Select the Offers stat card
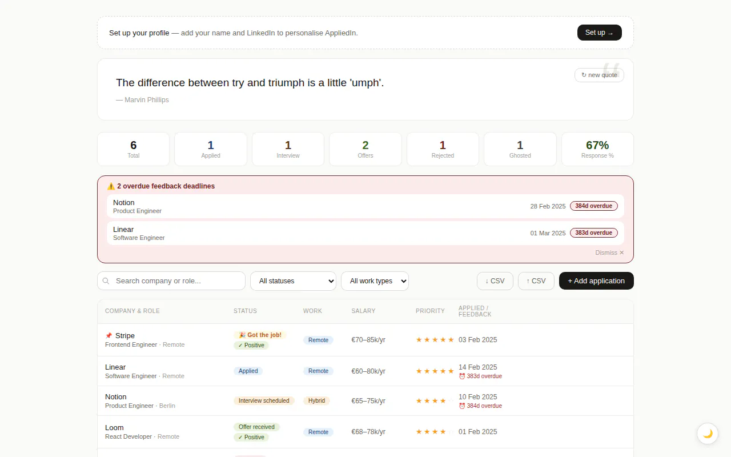This screenshot has height=457, width=731. click(365, 149)
